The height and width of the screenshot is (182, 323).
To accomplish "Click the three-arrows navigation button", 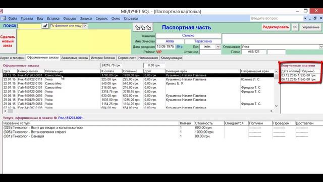I will (x=143, y=27).
